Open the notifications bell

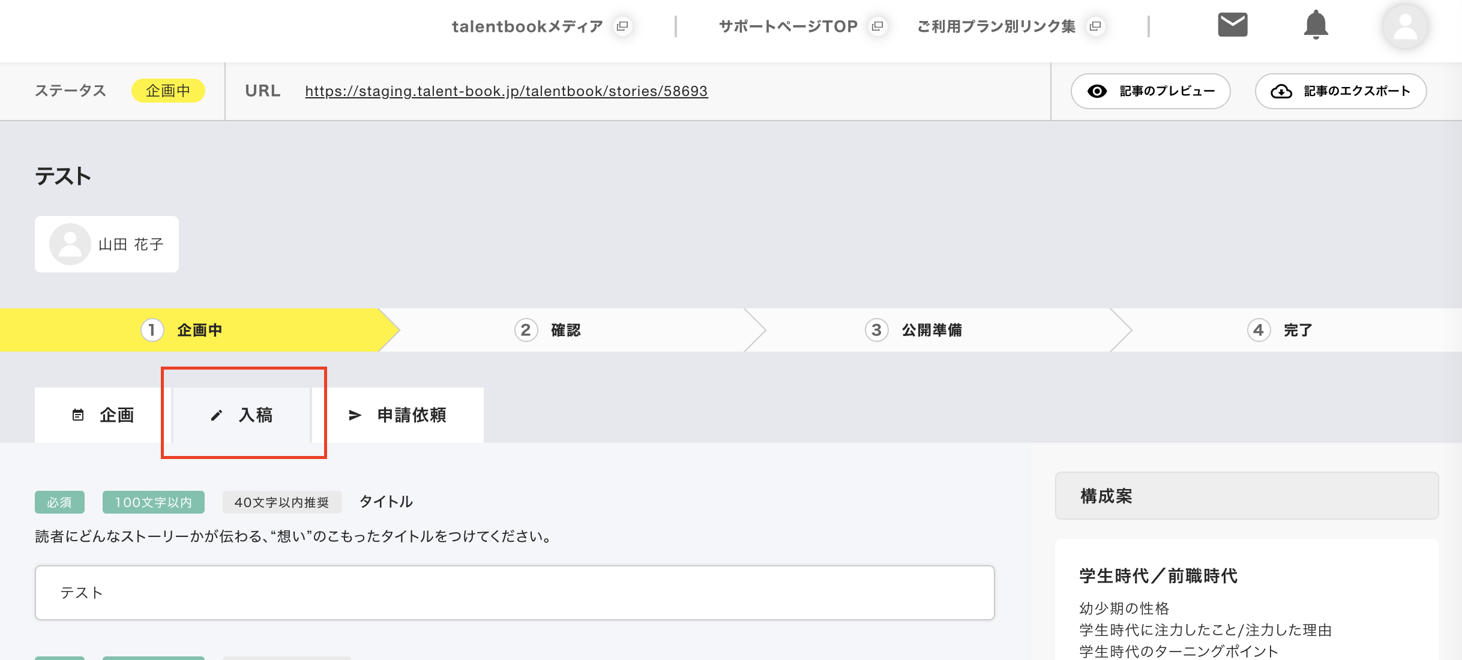click(1316, 25)
